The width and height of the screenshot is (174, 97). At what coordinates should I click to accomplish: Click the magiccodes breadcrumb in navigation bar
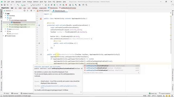pyautogui.click(x=43, y=8)
